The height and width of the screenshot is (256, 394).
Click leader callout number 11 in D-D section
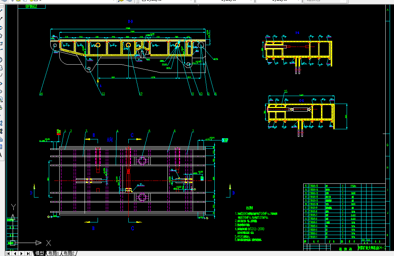[x=192, y=94]
